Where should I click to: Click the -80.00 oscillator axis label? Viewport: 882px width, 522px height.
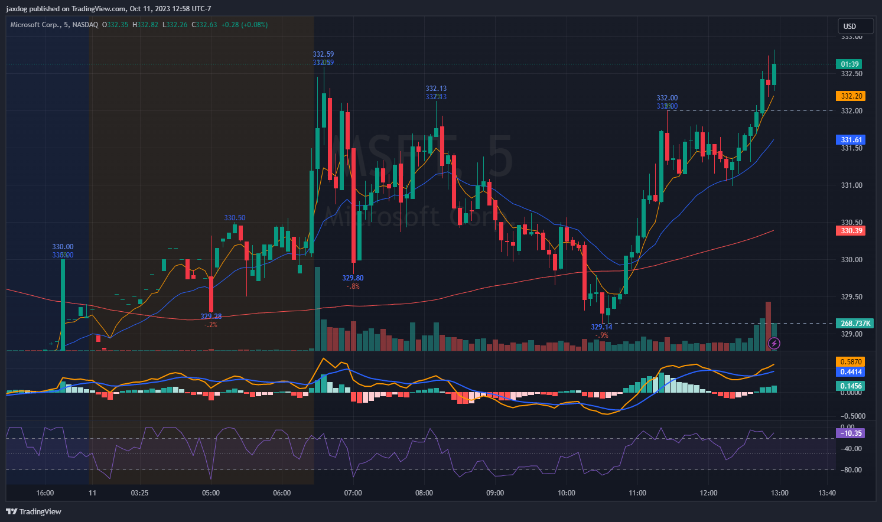tap(851, 470)
